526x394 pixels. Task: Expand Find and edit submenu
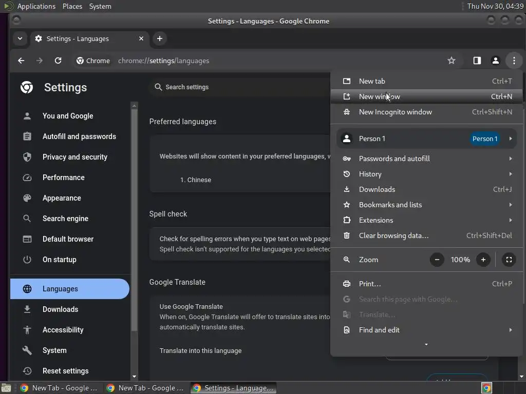coord(426,330)
